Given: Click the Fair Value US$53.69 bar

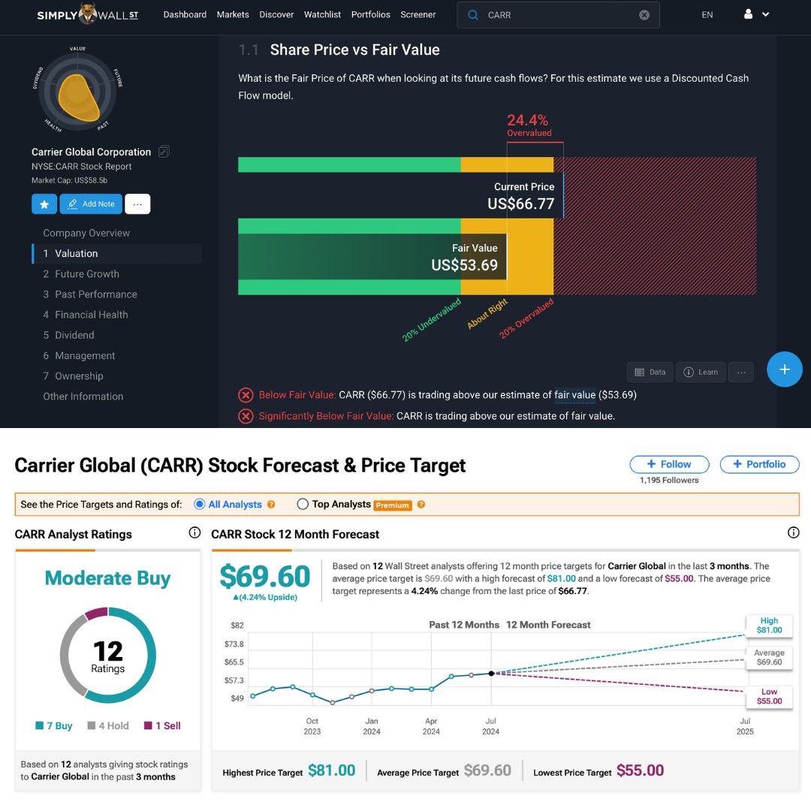Looking at the screenshot, I should coord(372,257).
